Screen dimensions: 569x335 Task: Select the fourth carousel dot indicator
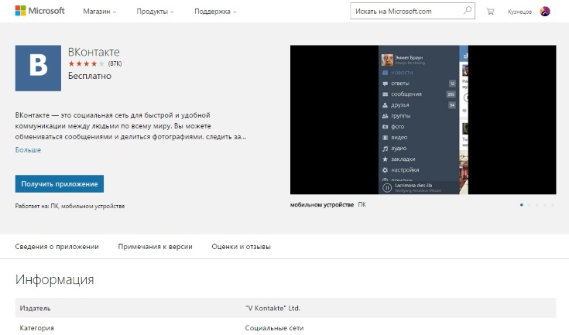point(544,205)
